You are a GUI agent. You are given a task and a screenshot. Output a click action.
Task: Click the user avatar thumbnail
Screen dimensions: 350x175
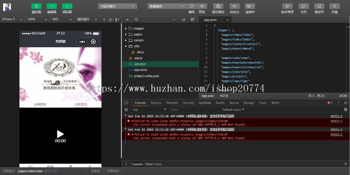[x=7, y=7]
